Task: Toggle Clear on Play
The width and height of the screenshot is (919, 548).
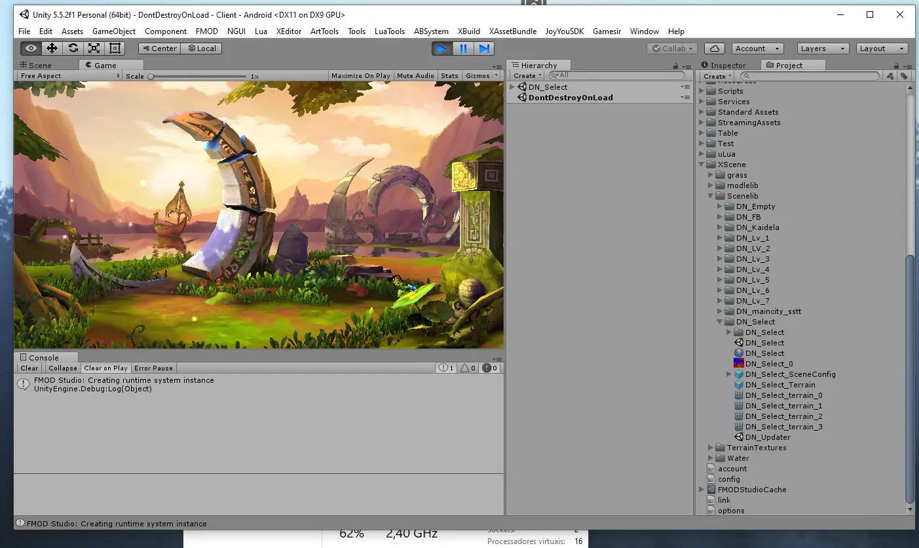Action: point(105,368)
